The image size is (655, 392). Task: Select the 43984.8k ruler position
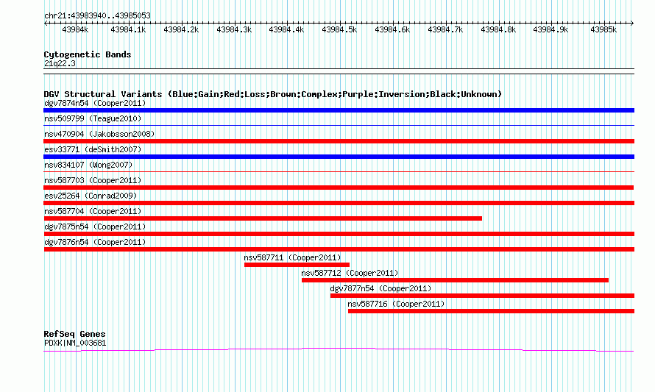[x=498, y=29]
